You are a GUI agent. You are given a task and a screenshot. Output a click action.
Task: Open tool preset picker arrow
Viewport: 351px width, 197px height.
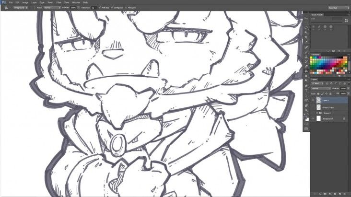click(x=10, y=8)
